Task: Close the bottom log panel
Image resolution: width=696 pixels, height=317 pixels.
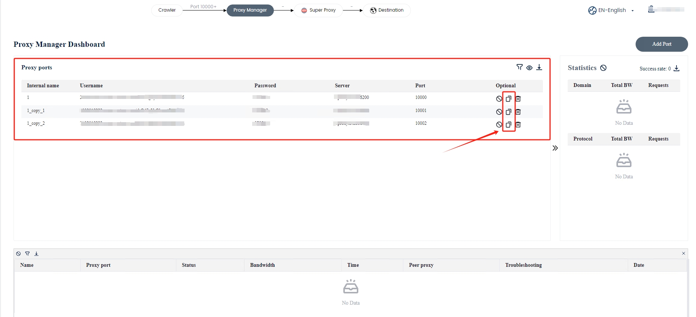Action: click(x=683, y=253)
